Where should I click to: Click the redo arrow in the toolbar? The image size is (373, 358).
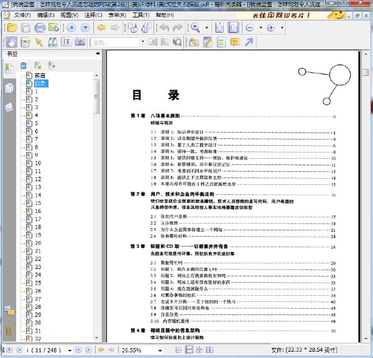click(177, 27)
